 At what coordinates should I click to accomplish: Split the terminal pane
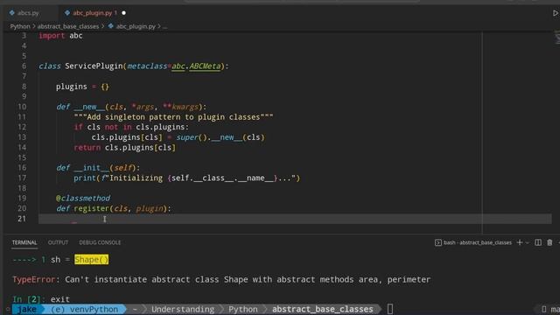[x=538, y=242]
